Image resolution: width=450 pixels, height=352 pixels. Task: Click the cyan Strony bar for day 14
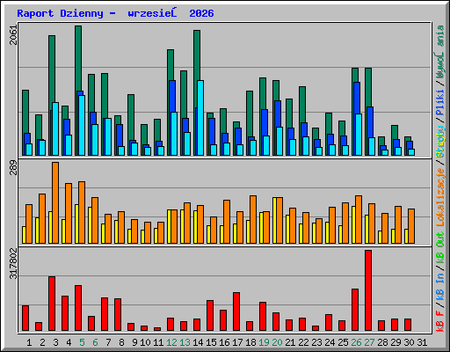200,118
